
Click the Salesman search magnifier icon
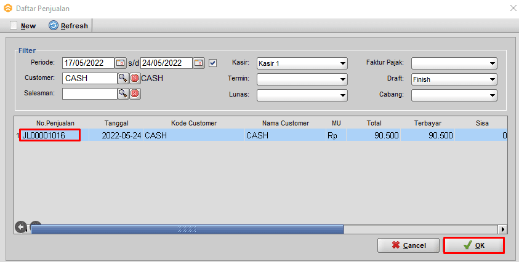123,93
